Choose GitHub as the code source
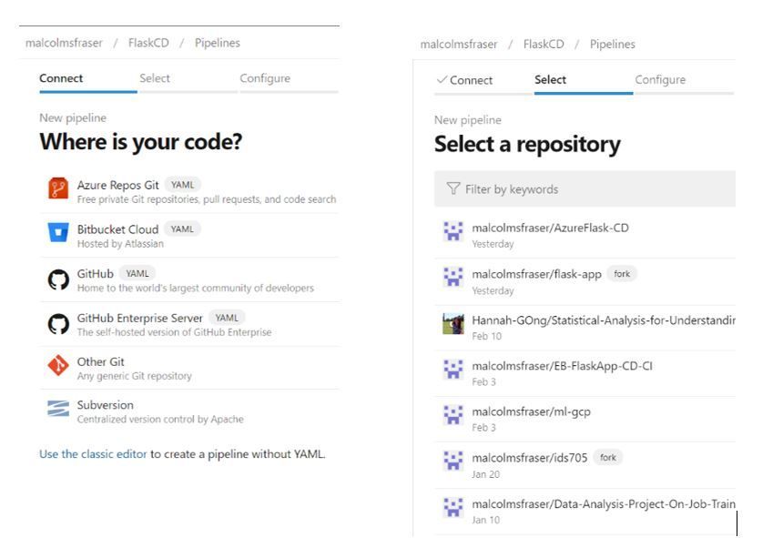The width and height of the screenshot is (783, 538). (x=189, y=280)
